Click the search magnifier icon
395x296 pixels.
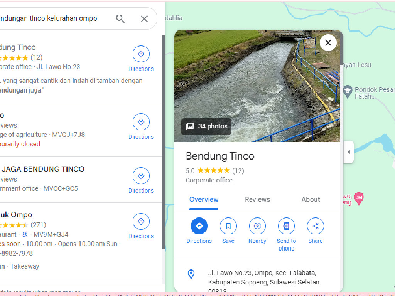(120, 18)
